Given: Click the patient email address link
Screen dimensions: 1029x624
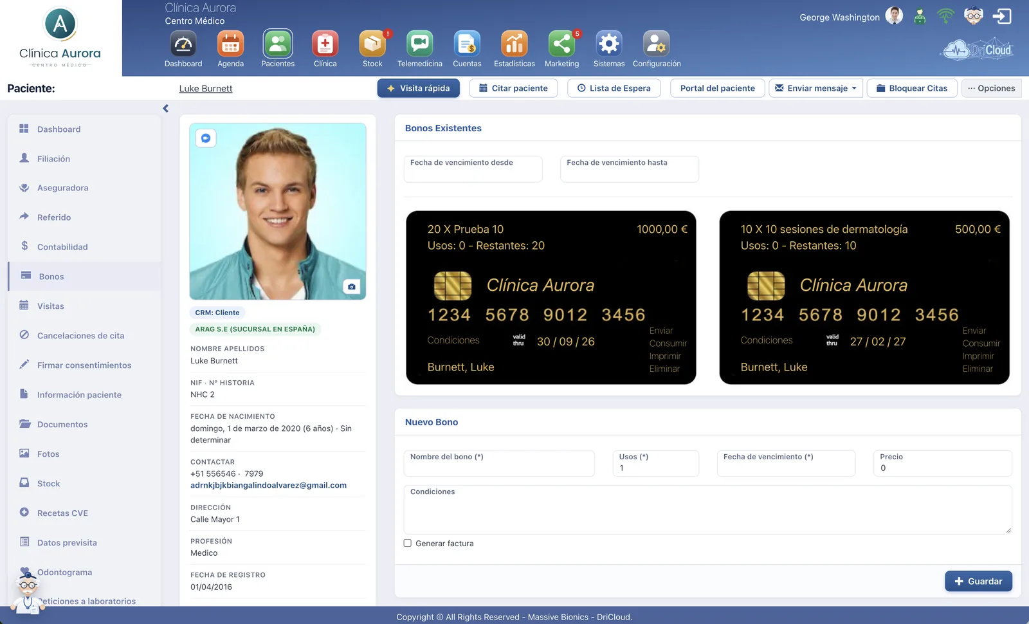Looking at the screenshot, I should (268, 485).
